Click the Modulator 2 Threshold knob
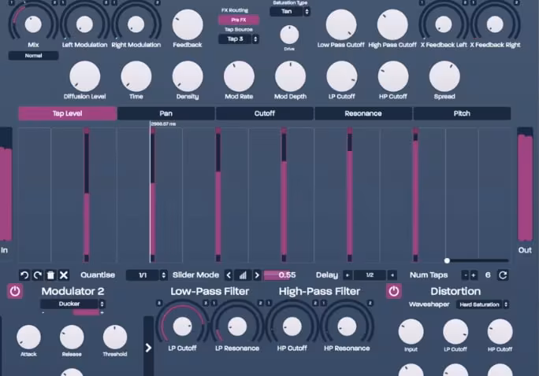539x376 pixels. tap(115, 337)
